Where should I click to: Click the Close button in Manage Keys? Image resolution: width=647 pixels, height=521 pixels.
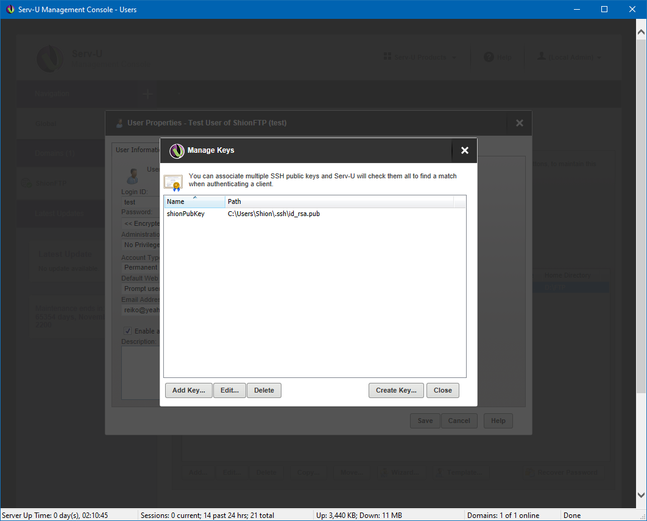coord(443,390)
